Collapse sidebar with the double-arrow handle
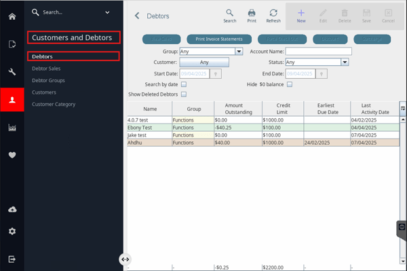This screenshot has height=271, width=407. tap(125, 259)
